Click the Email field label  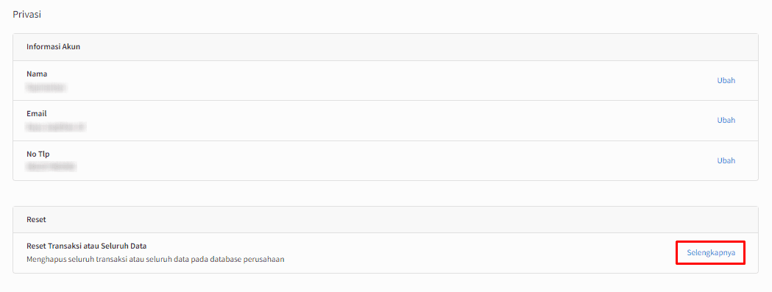point(37,114)
